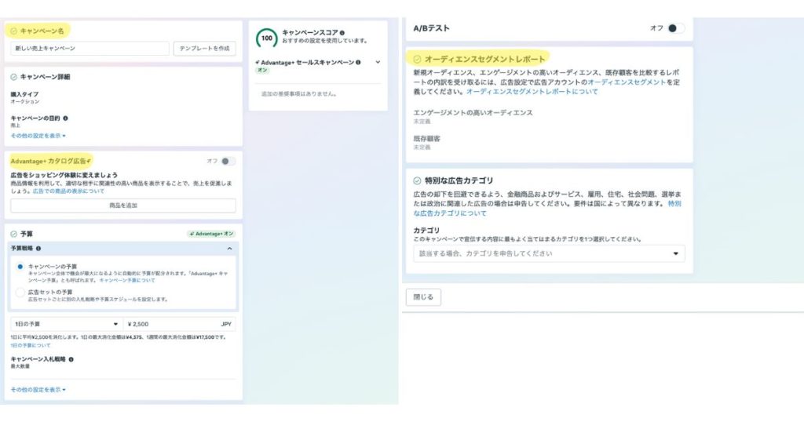Screen dimensions: 804x422
Task: Open the special ad category dropdown
Action: click(548, 253)
